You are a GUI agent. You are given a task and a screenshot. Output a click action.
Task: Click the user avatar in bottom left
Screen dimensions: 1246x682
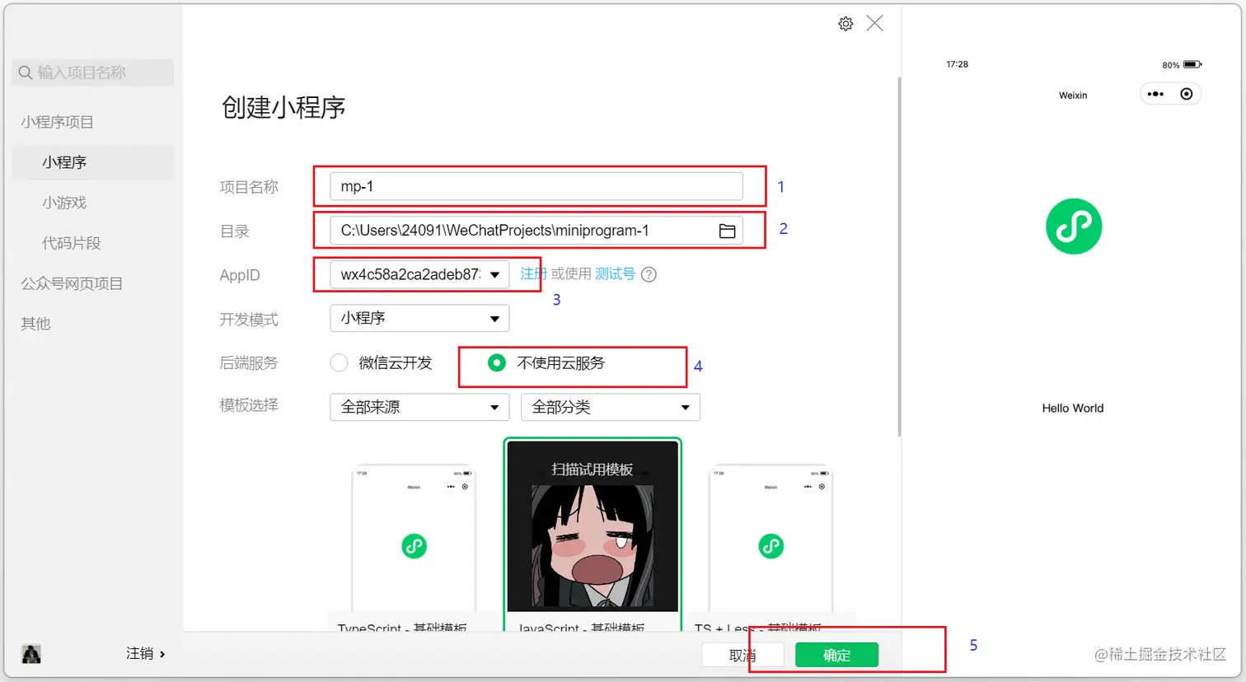[x=30, y=652]
